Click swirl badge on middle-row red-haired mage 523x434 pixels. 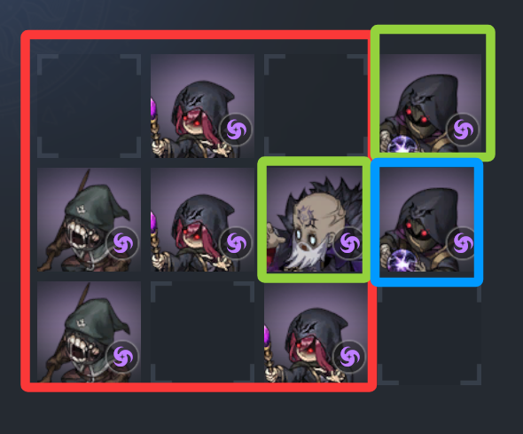[236, 242]
